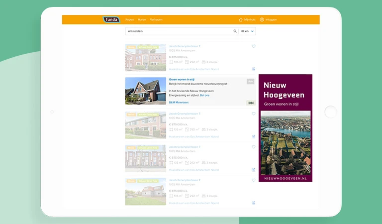Click the Adv badge on the sponsored listing
Viewport: 382px width, 224px height.
point(251,82)
